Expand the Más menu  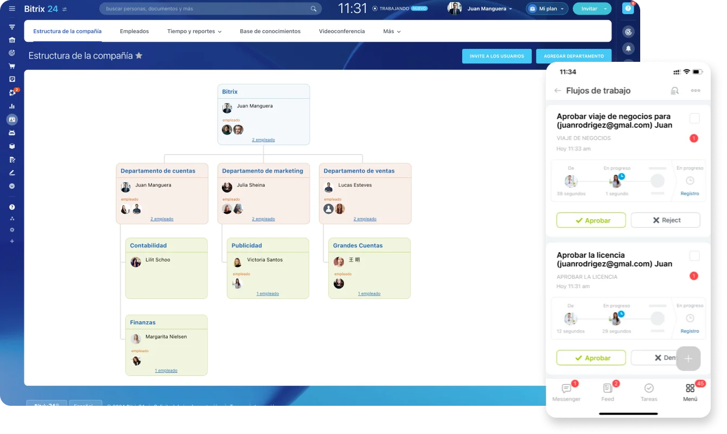(392, 31)
